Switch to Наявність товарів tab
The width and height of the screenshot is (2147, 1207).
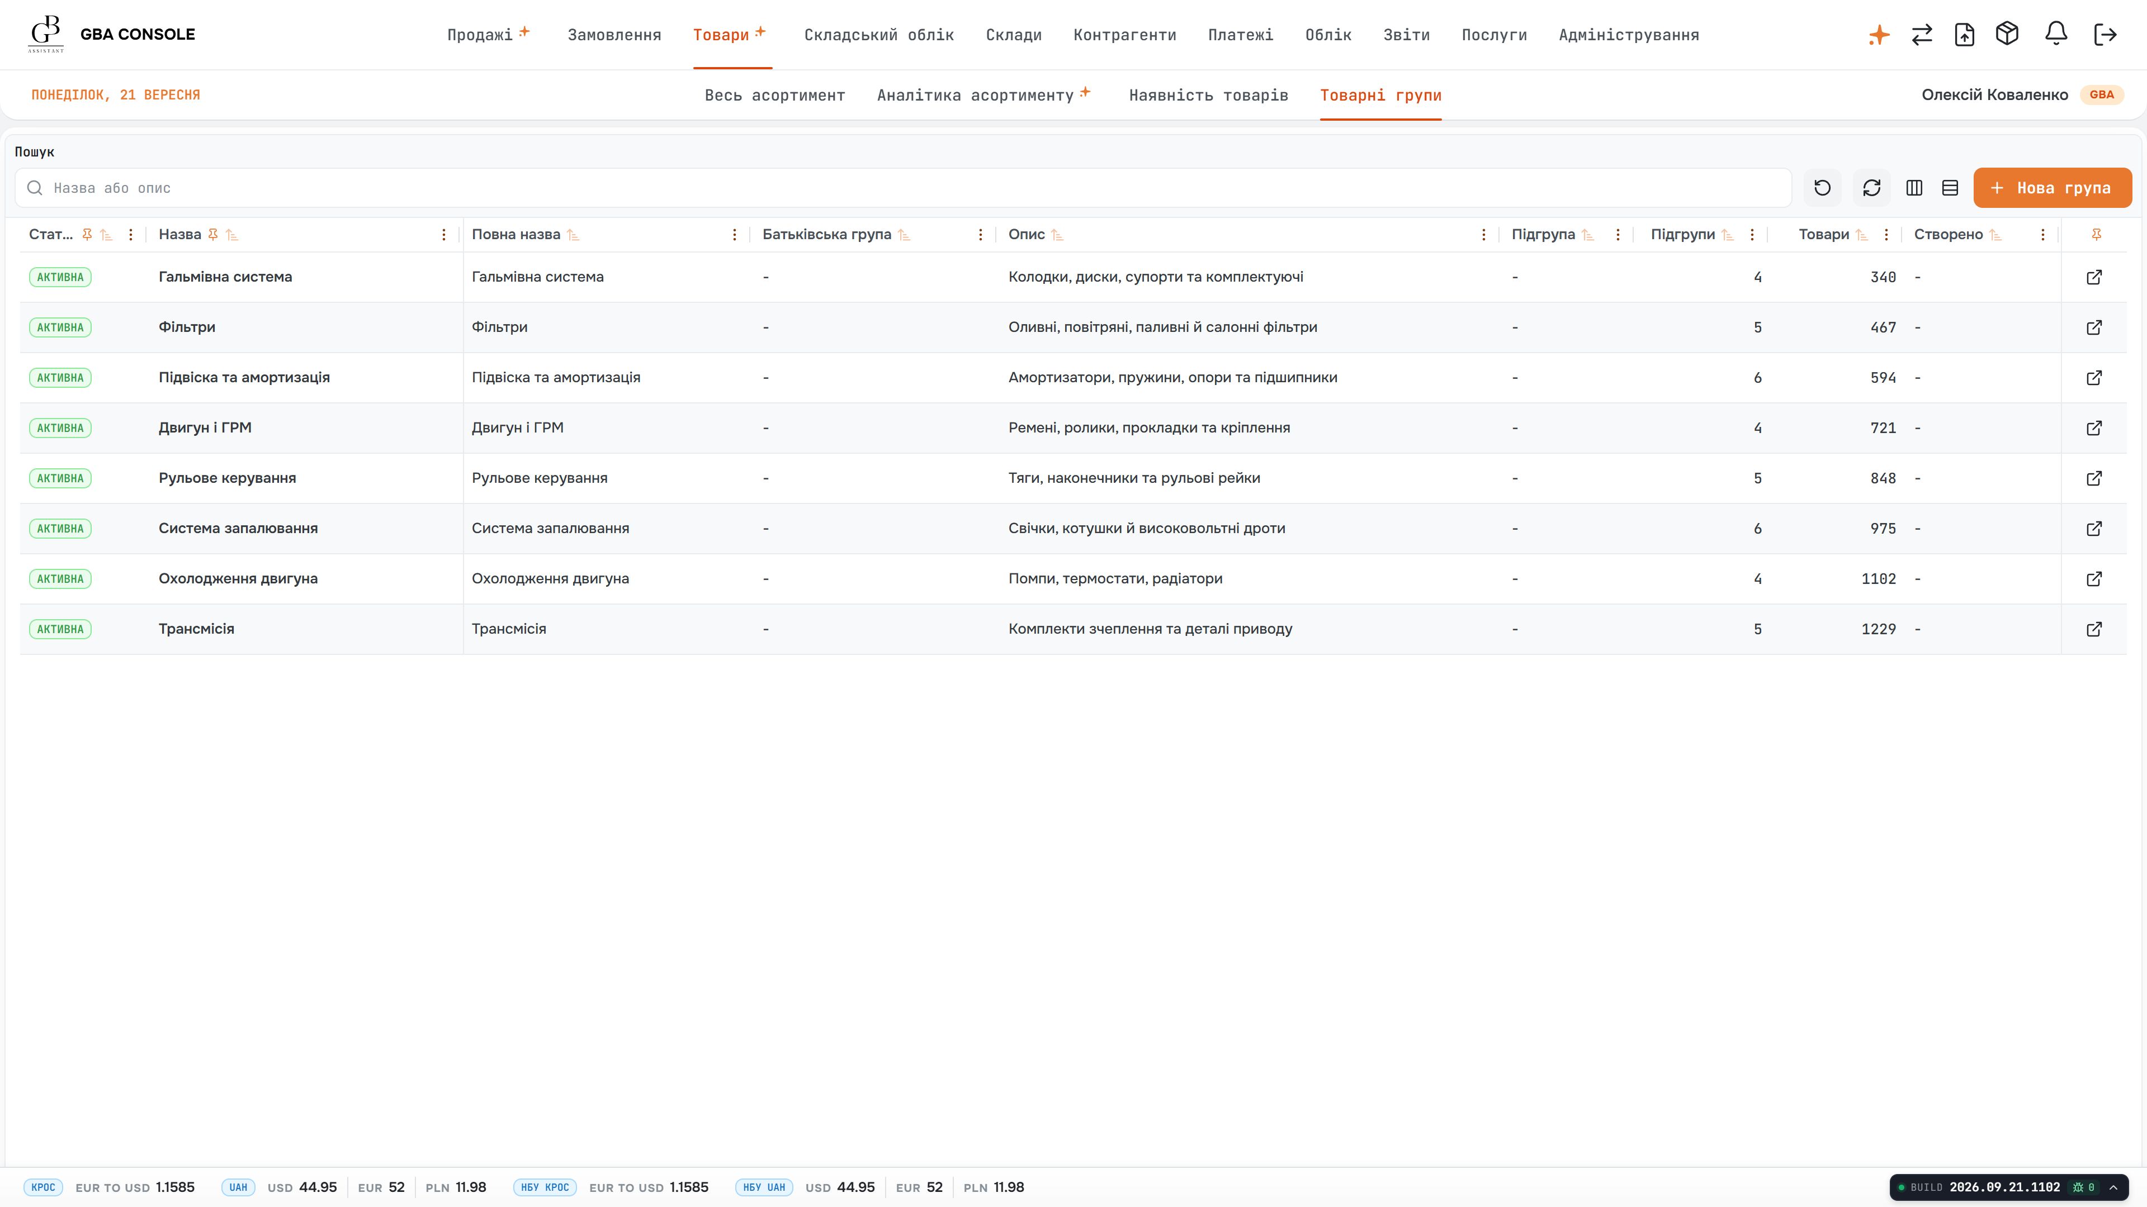pyautogui.click(x=1208, y=96)
